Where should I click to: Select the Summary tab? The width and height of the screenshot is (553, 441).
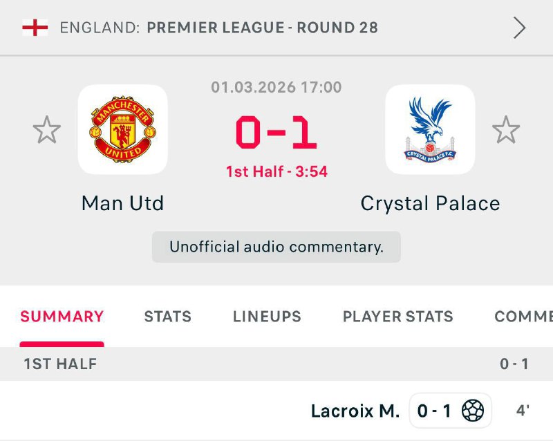62,317
